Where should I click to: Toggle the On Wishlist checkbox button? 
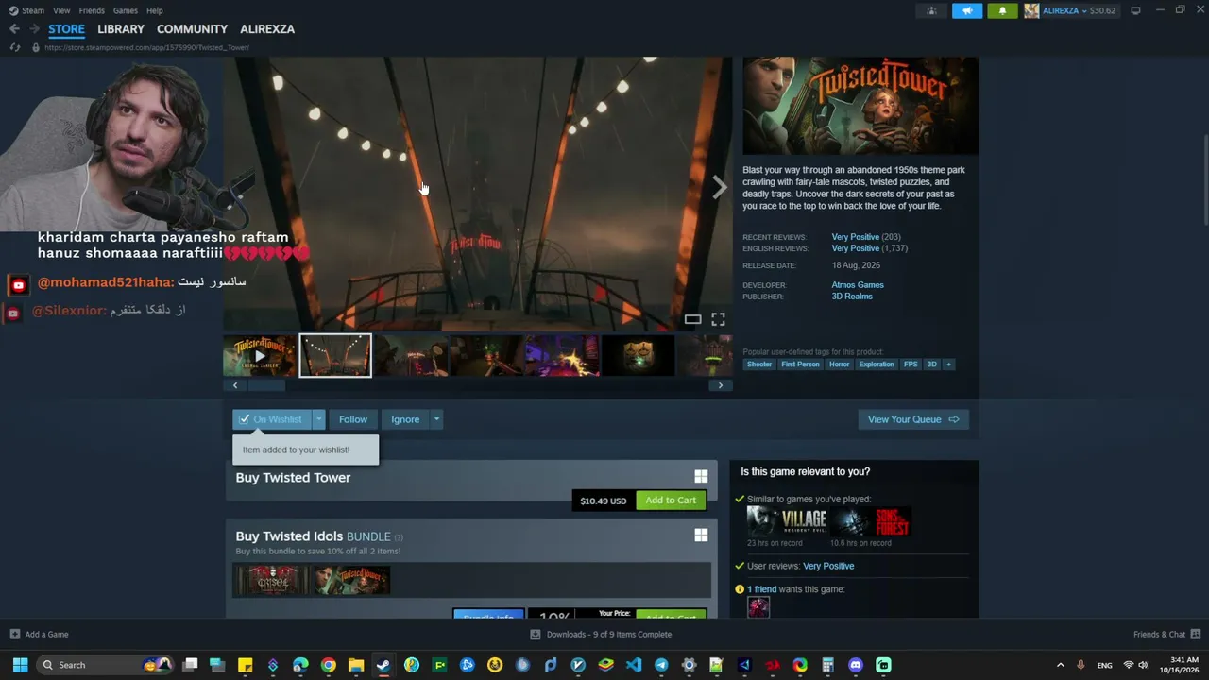[x=272, y=419]
